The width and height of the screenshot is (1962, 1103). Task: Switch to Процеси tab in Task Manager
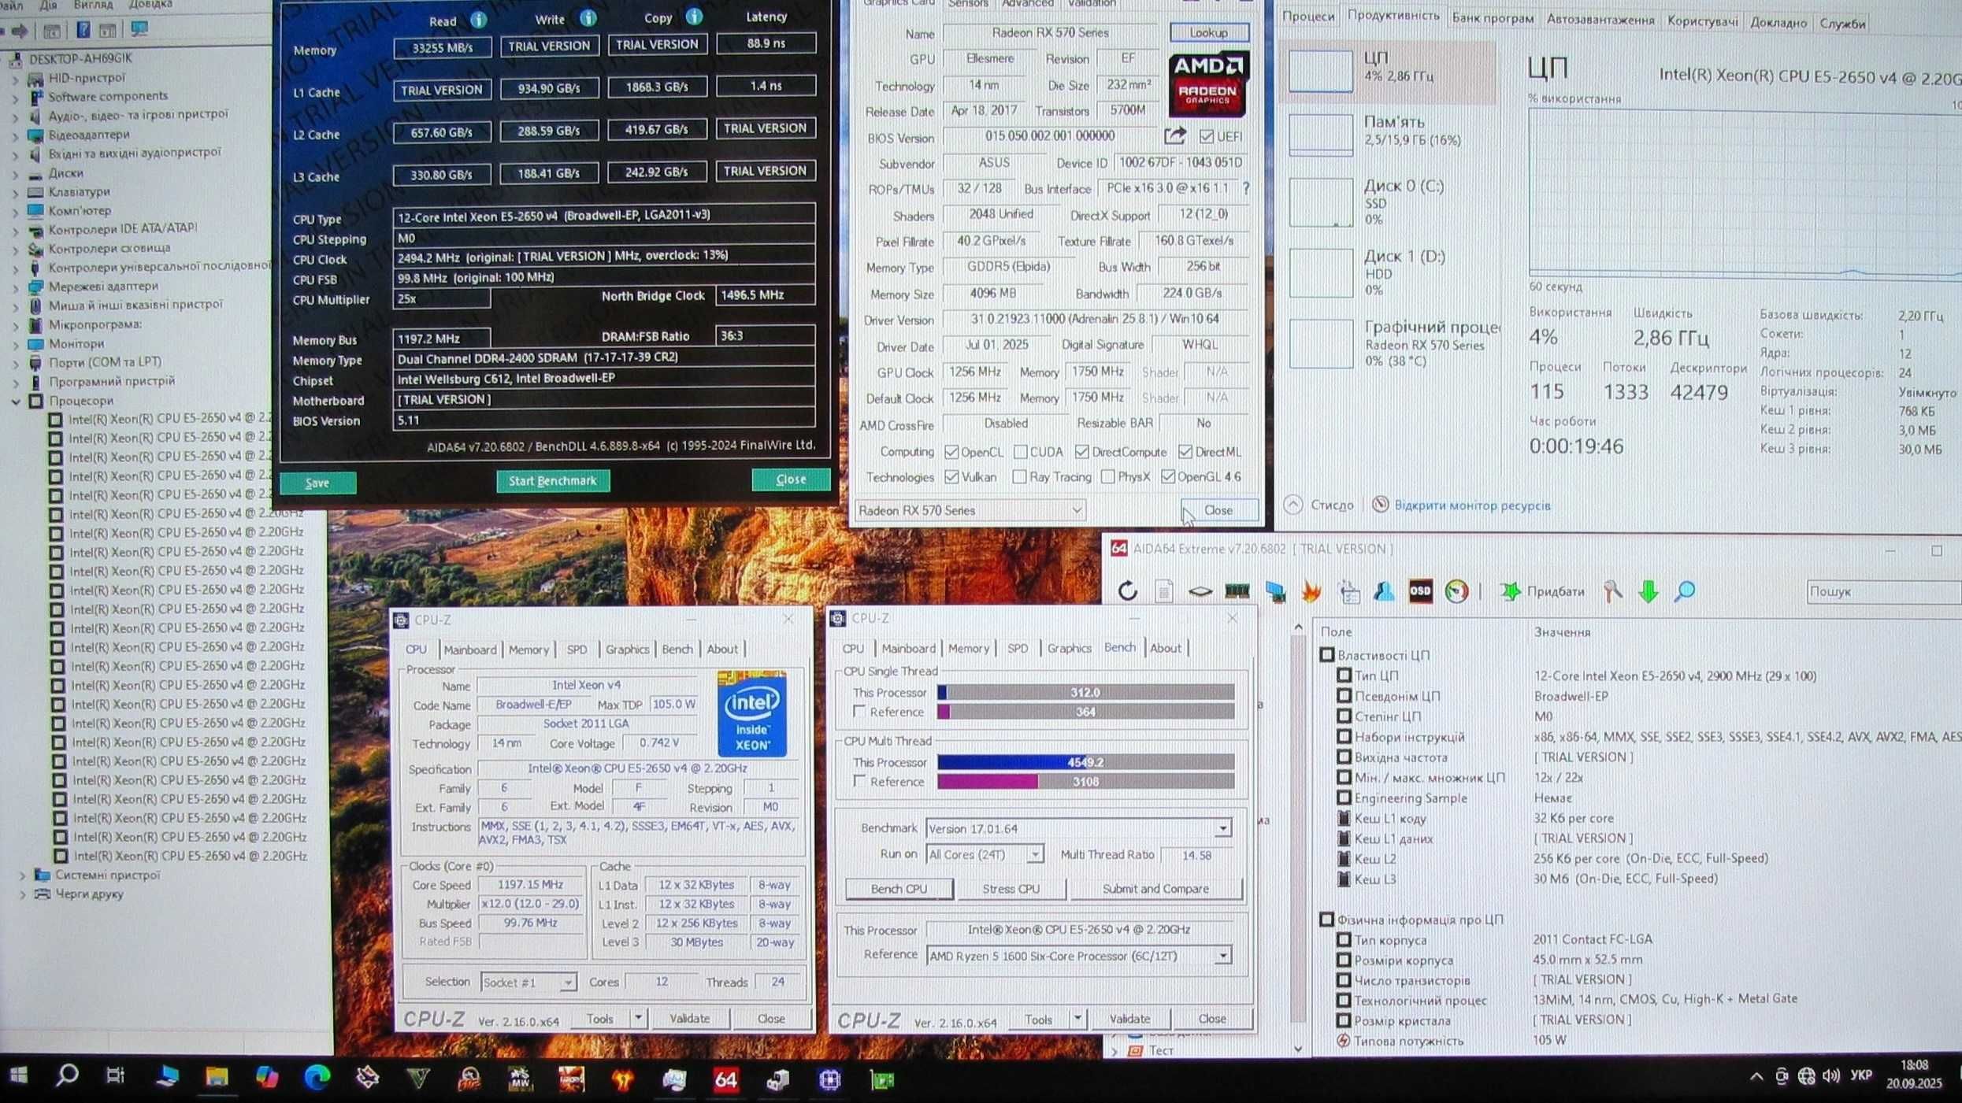click(1307, 17)
